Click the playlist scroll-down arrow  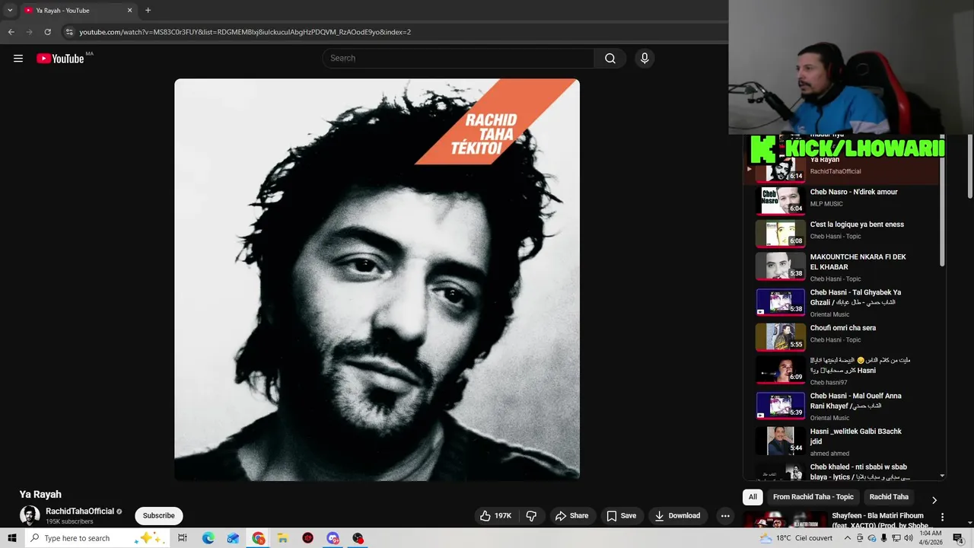point(942,476)
